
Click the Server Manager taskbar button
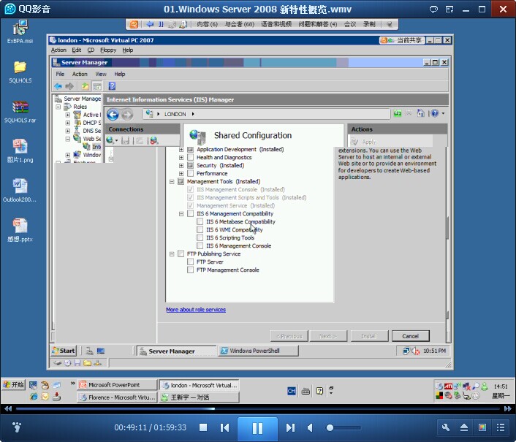click(x=176, y=351)
